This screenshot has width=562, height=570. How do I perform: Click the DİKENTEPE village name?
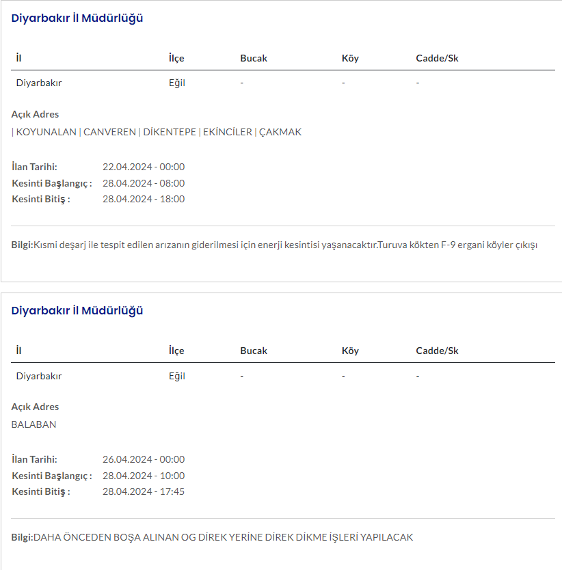pos(170,132)
